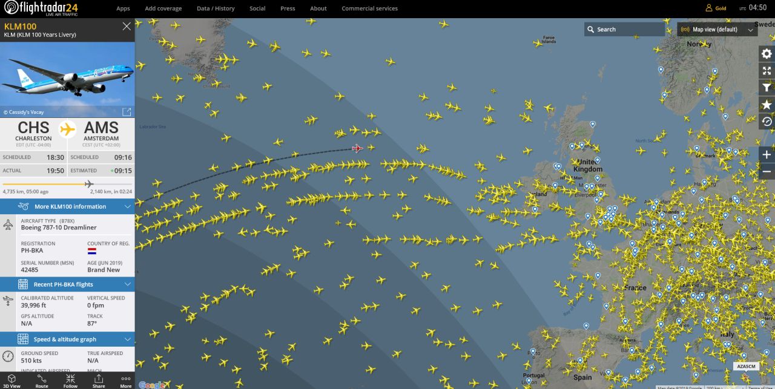Viewport: 775px width, 389px height.
Task: Open the Data / History menu
Action: pyautogui.click(x=216, y=8)
